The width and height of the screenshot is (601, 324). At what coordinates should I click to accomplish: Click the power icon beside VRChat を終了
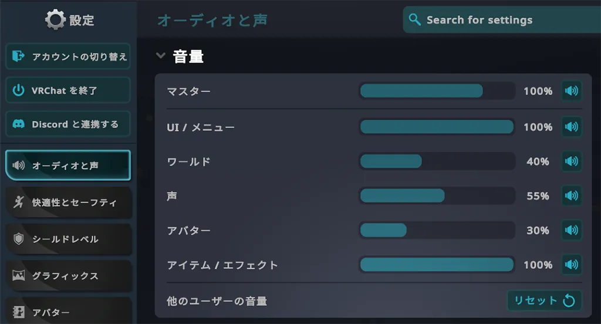click(x=18, y=90)
